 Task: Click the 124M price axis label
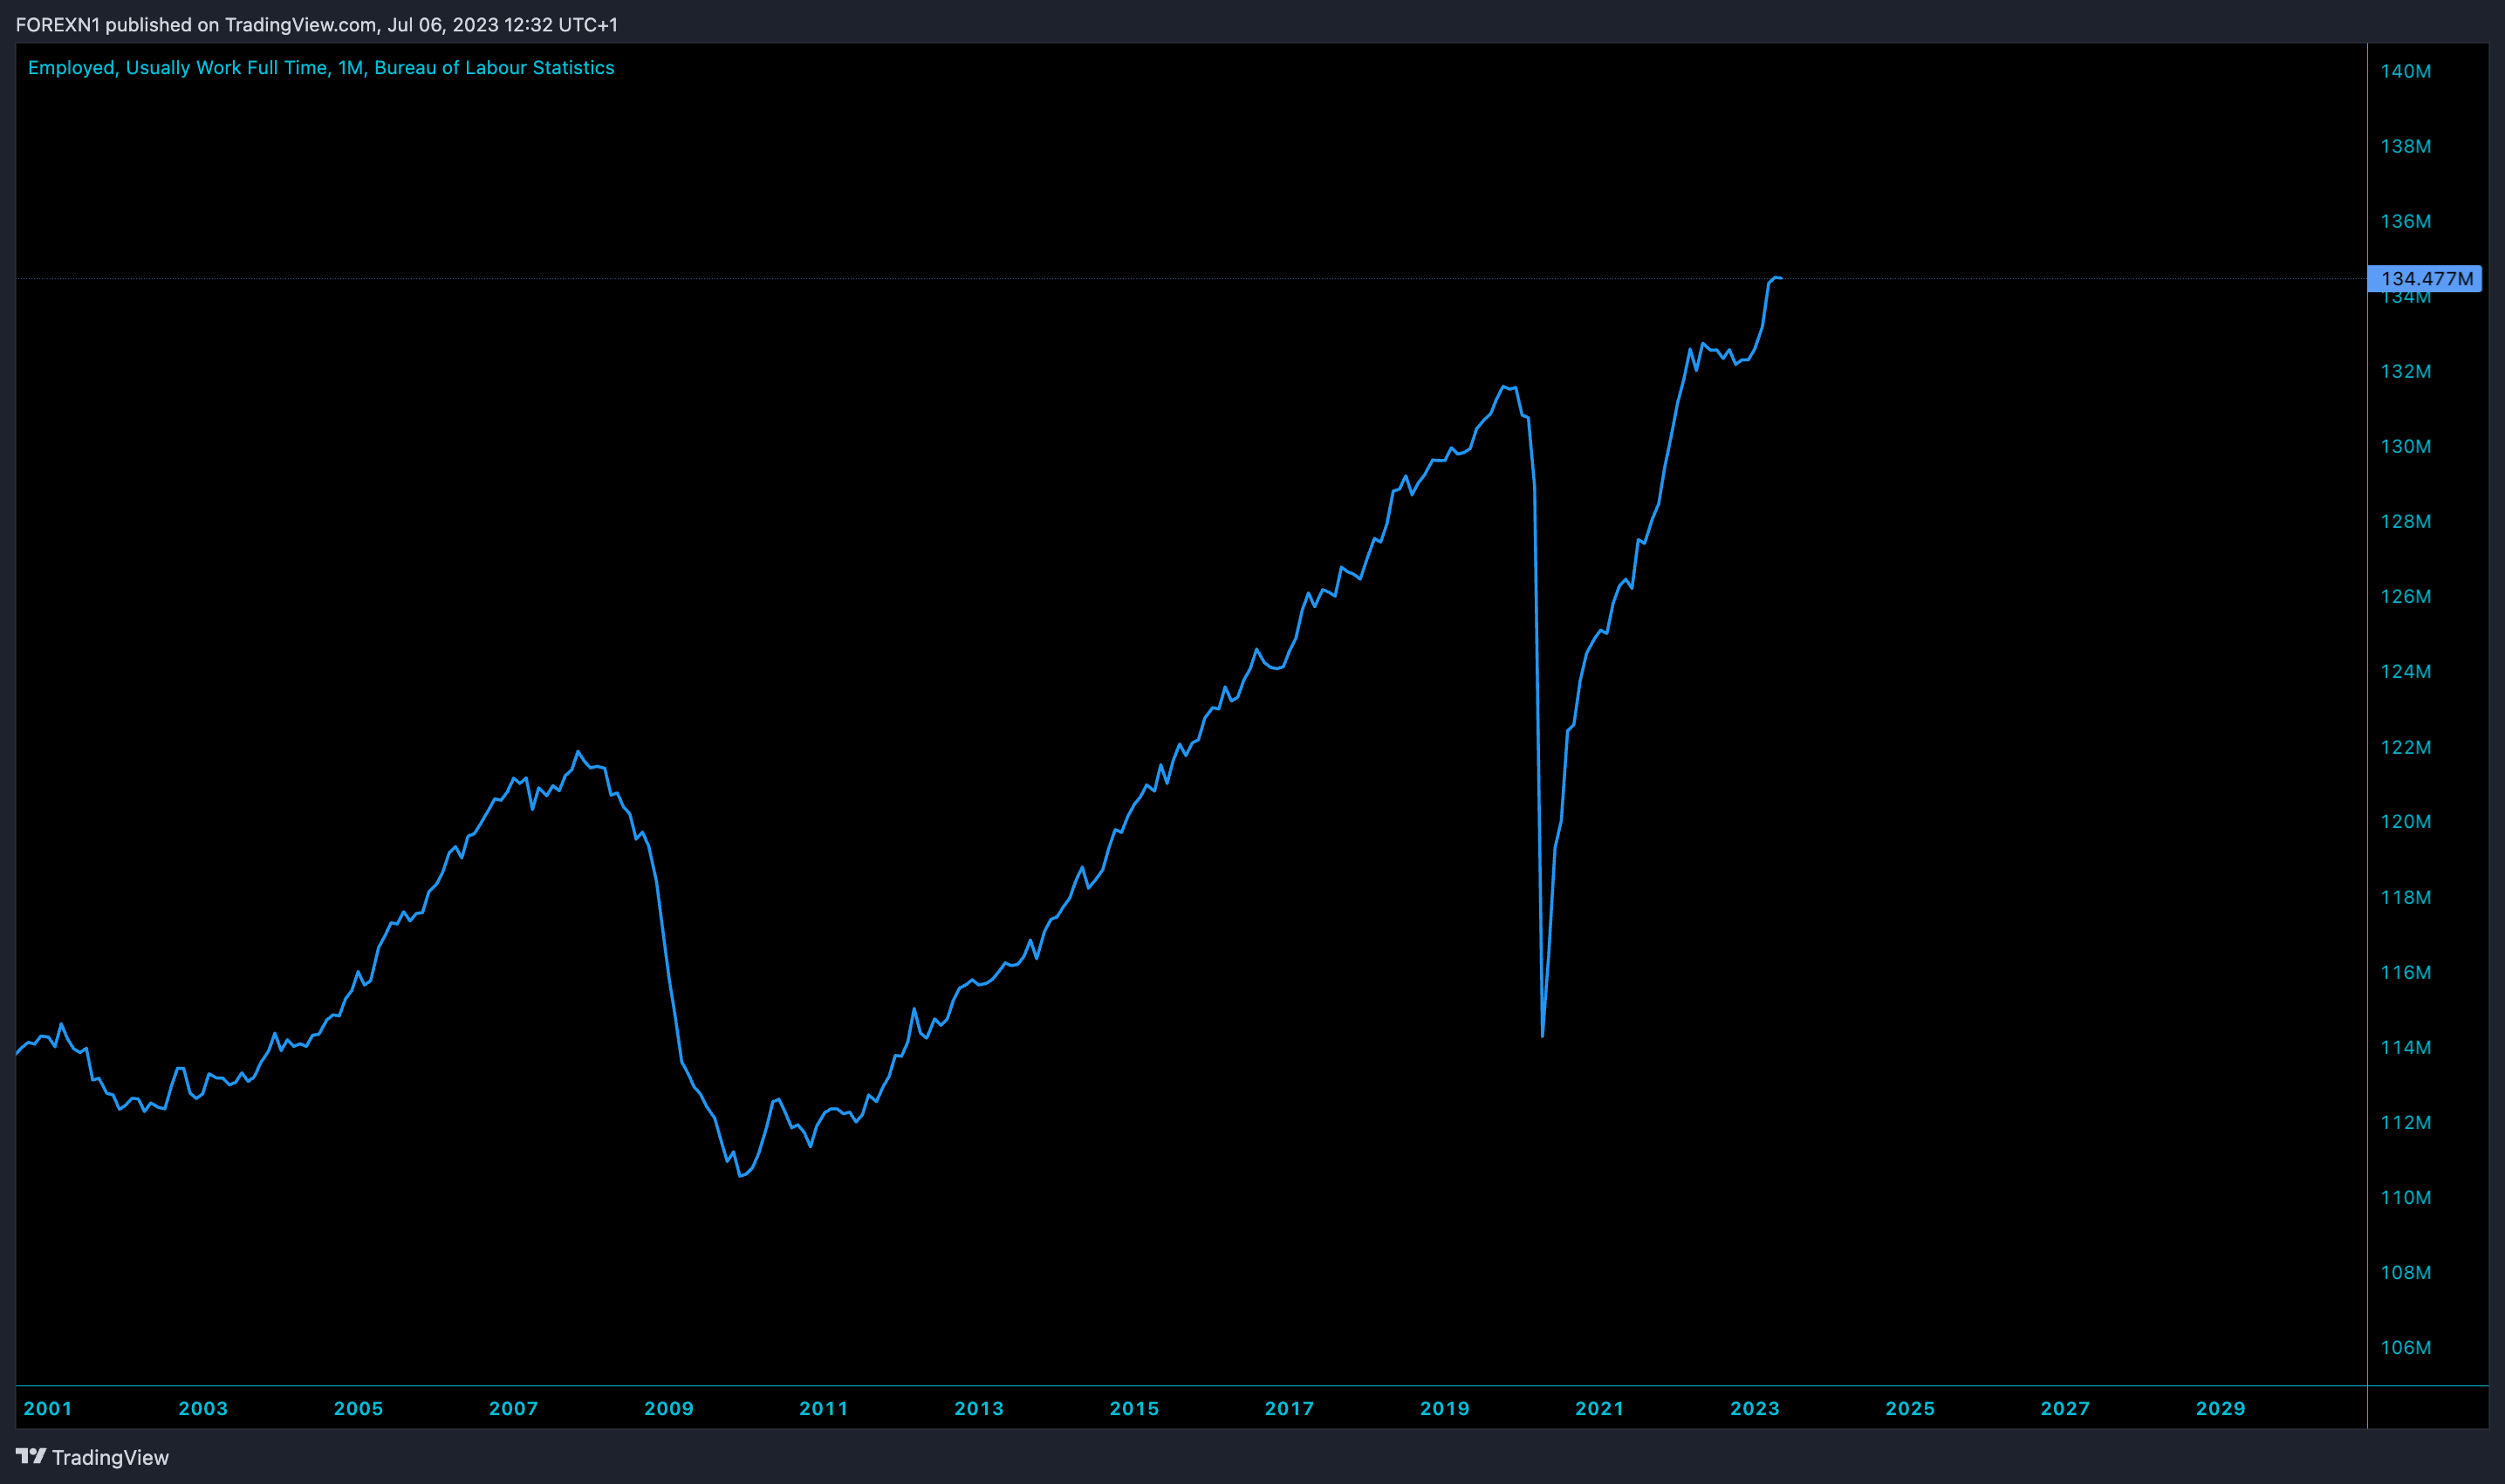(x=2405, y=671)
